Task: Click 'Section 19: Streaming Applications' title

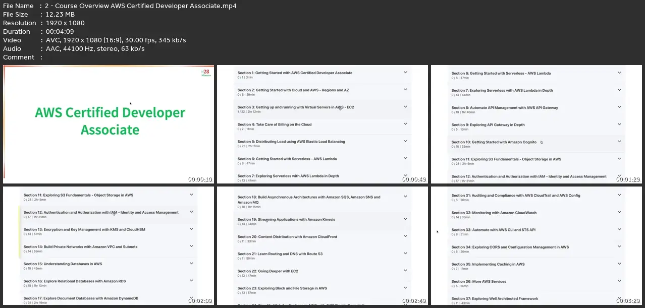Action: pyautogui.click(x=286, y=220)
